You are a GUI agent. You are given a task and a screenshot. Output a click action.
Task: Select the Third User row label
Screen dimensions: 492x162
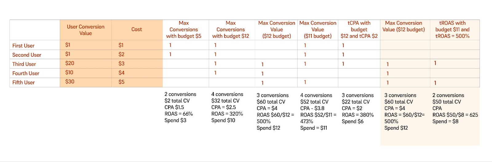pos(24,64)
